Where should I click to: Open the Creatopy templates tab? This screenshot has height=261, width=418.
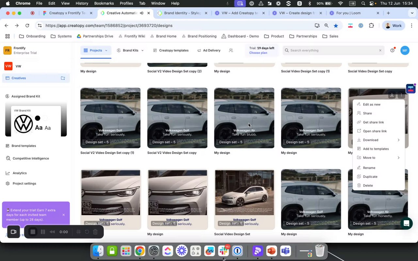(x=170, y=50)
